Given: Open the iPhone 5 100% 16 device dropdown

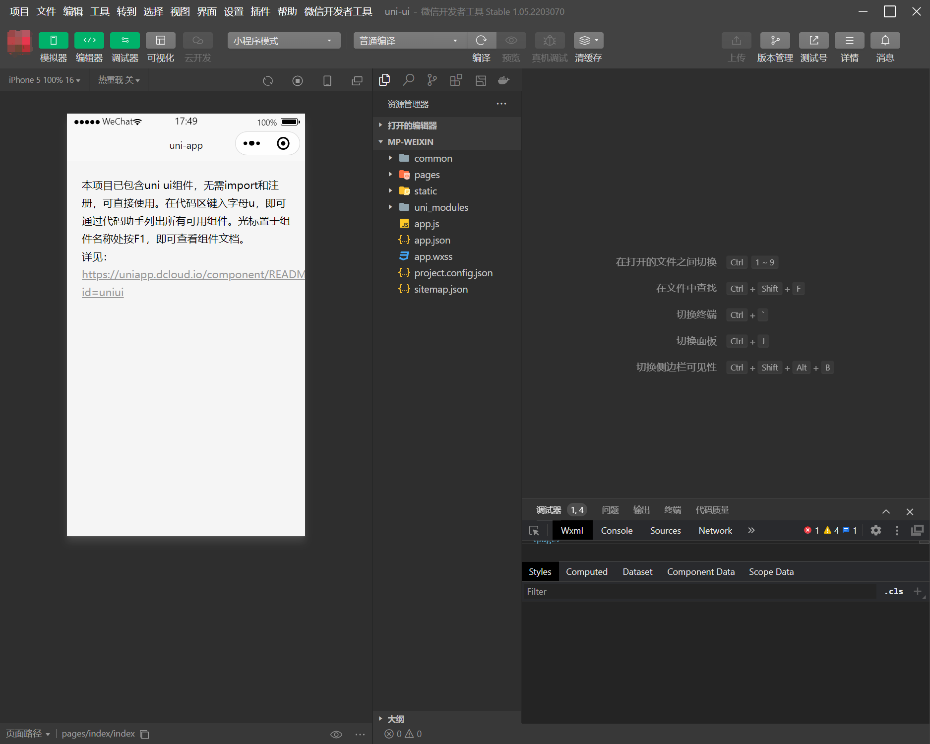Looking at the screenshot, I should [x=45, y=80].
